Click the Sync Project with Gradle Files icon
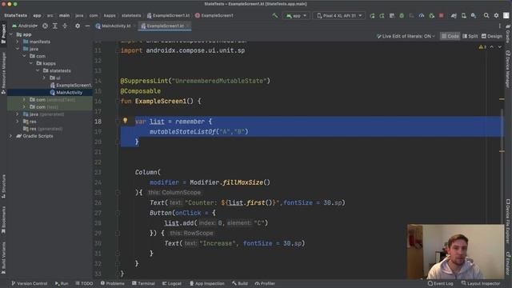This screenshot has height=288, width=512. (x=454, y=16)
